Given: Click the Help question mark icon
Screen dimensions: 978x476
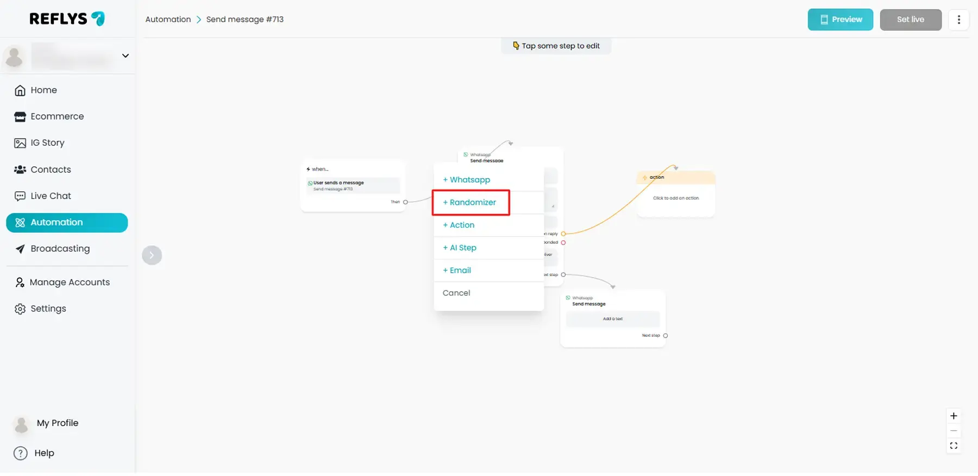Looking at the screenshot, I should pyautogui.click(x=21, y=454).
